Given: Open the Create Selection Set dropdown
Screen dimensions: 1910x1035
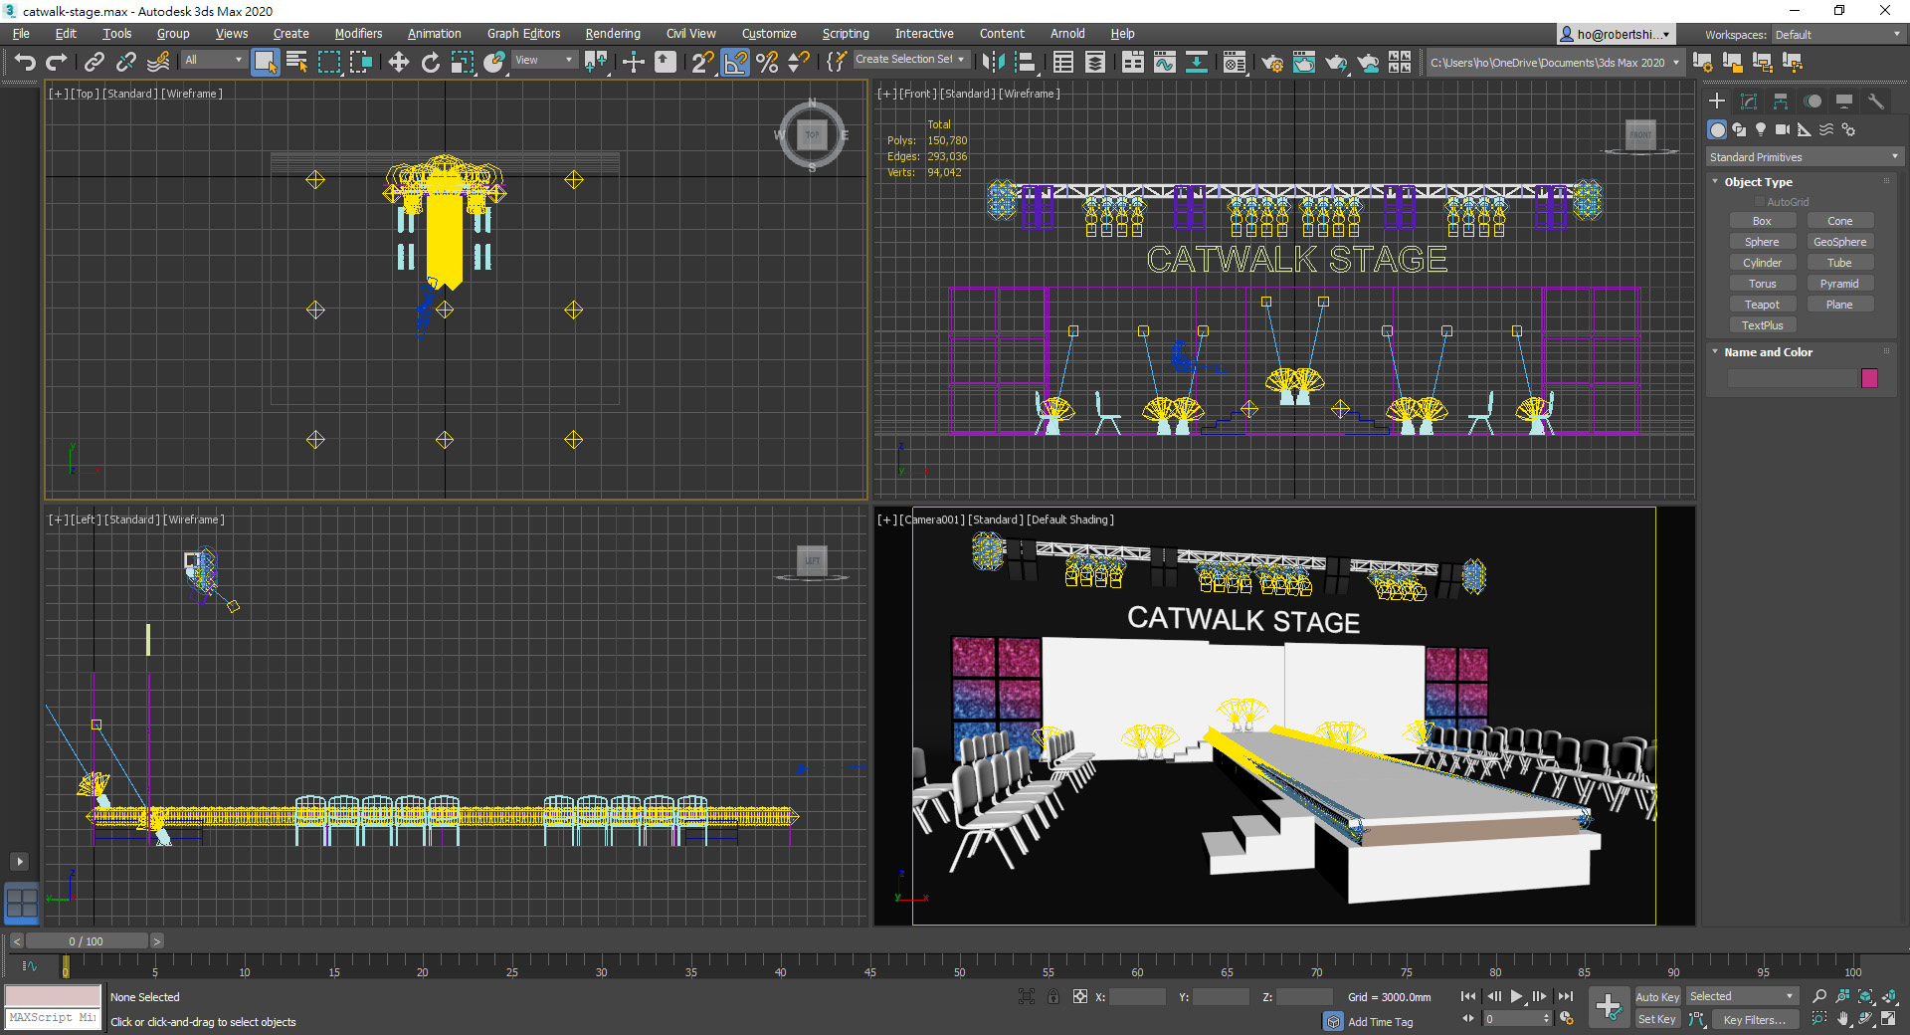Looking at the screenshot, I should (x=910, y=60).
